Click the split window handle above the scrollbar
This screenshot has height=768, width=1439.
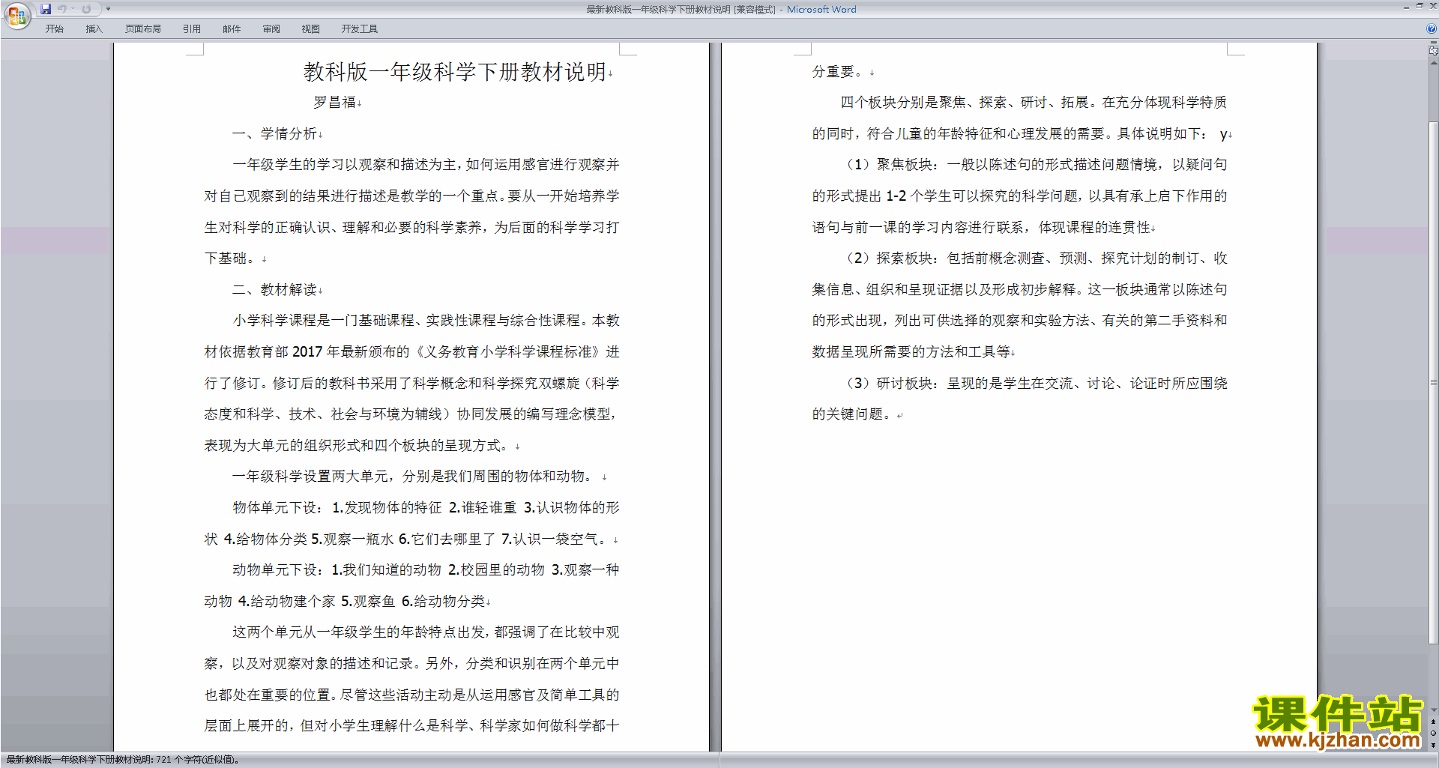(x=1433, y=43)
